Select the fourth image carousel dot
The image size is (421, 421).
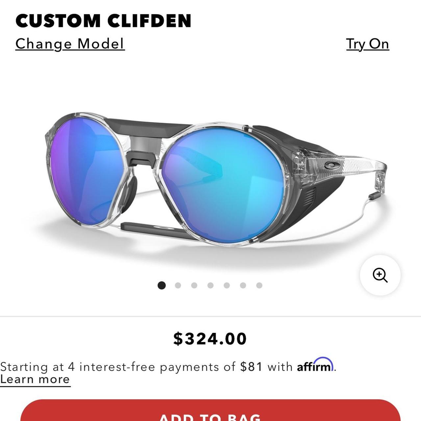(210, 285)
